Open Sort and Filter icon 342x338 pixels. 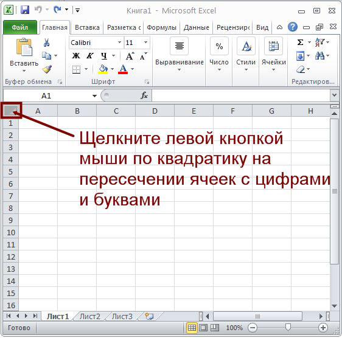click(x=319, y=42)
